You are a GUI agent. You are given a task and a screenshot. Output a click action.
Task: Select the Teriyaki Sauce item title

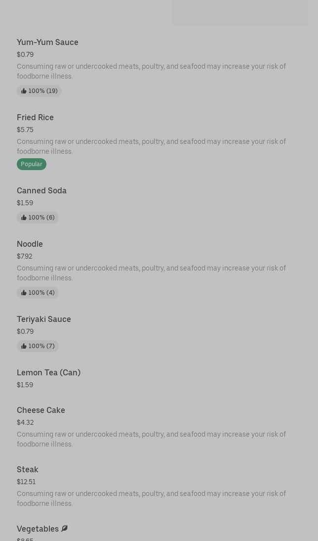click(44, 319)
